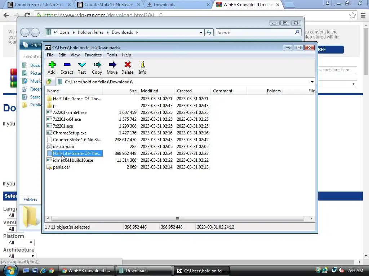Viewport: 369px width, 276px height.
Task: Click the 7z2201-arm64.exe file icon
Action: pos(49,112)
